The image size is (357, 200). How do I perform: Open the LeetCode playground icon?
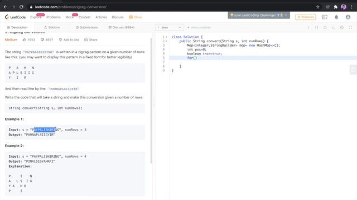[325, 17]
